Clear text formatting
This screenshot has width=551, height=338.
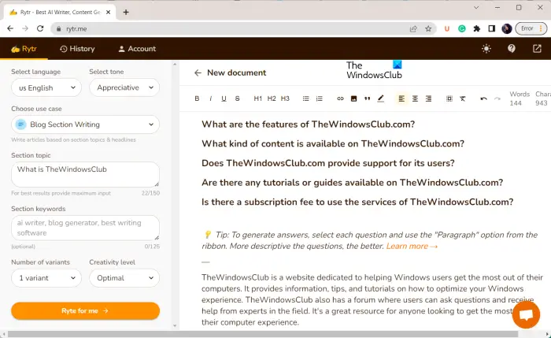(463, 98)
